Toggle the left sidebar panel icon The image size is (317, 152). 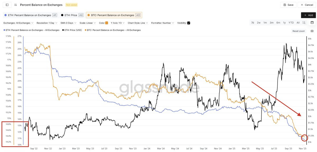[x=7, y=5]
